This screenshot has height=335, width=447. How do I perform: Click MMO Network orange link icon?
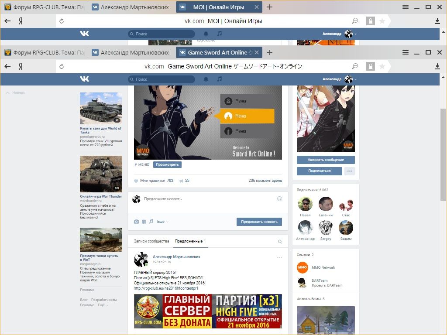[302, 267]
